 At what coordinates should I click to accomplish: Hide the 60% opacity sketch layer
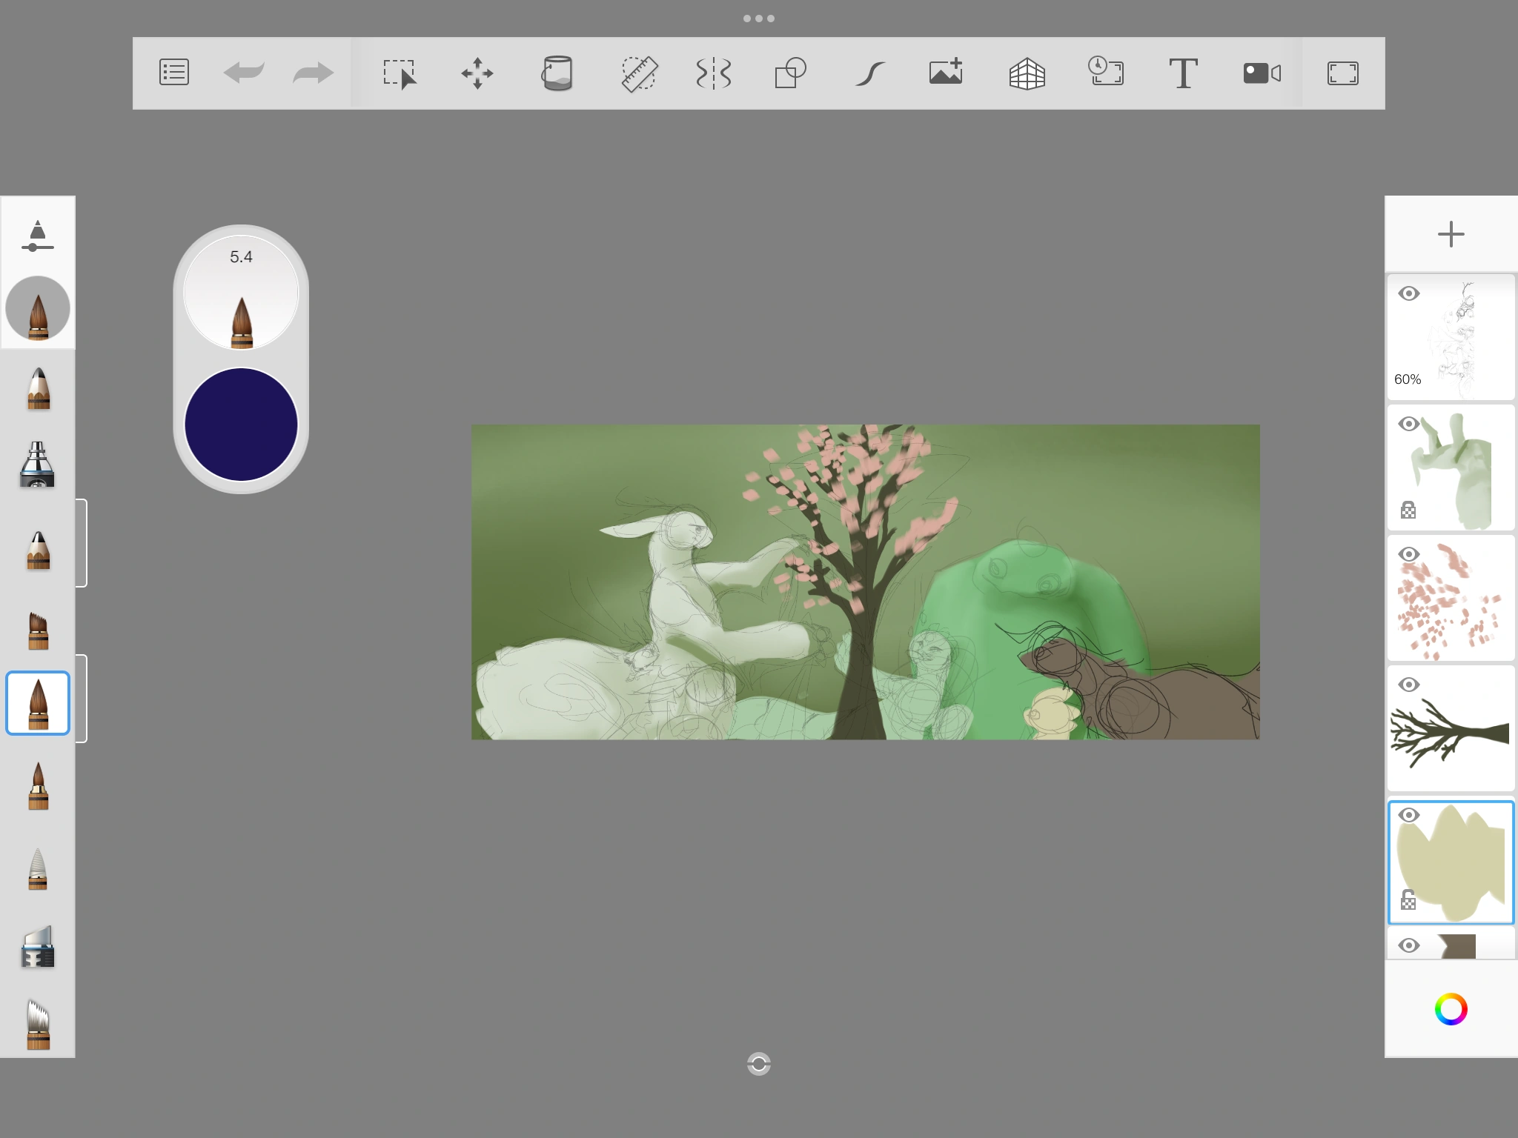pos(1408,293)
